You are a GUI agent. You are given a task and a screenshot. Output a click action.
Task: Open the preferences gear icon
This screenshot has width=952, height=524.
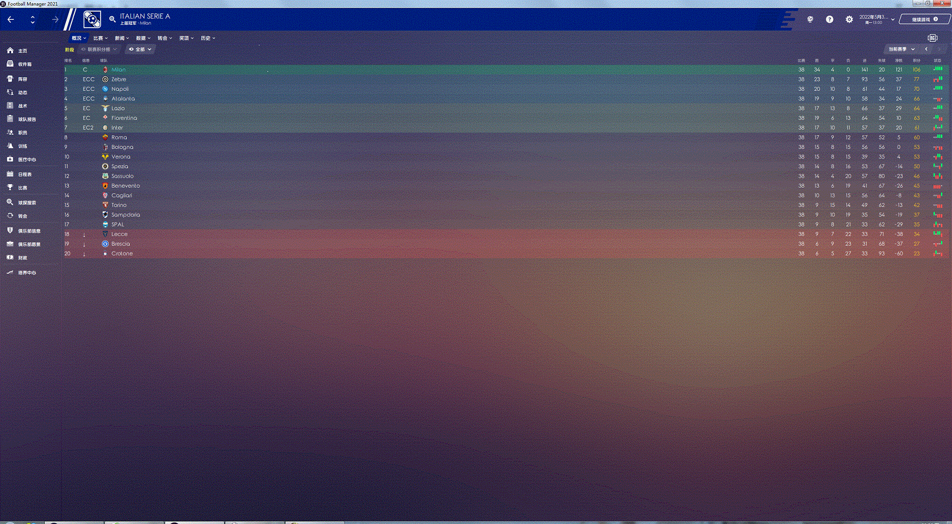pos(849,19)
